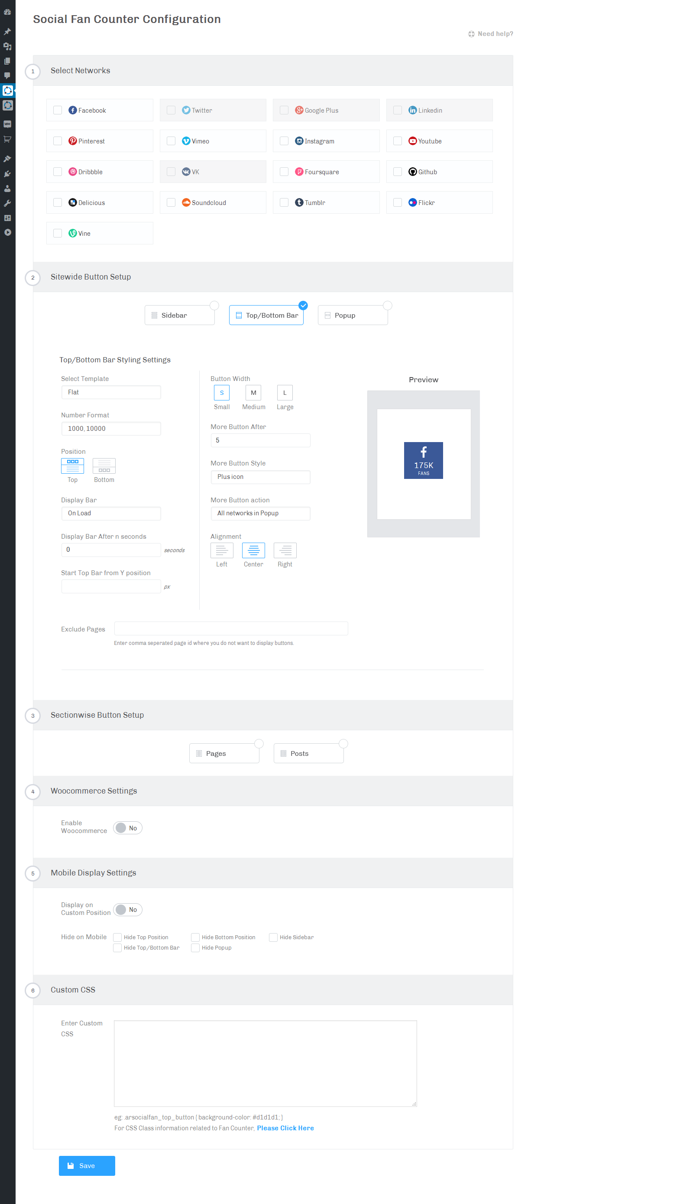Enable the Facebook network checkbox
693x1204 pixels.
click(x=58, y=110)
